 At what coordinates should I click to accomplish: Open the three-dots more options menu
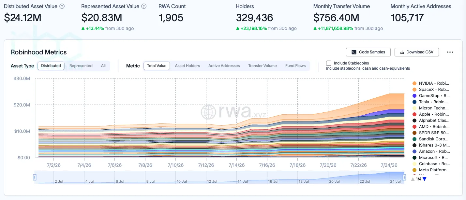coord(450,52)
